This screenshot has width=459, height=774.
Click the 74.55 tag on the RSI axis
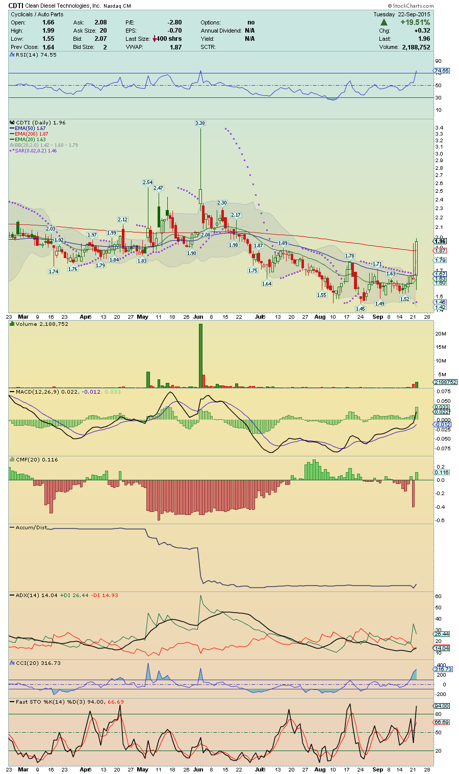pyautogui.click(x=442, y=70)
